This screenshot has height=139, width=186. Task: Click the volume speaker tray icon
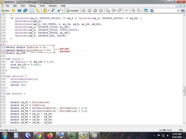click(x=168, y=135)
